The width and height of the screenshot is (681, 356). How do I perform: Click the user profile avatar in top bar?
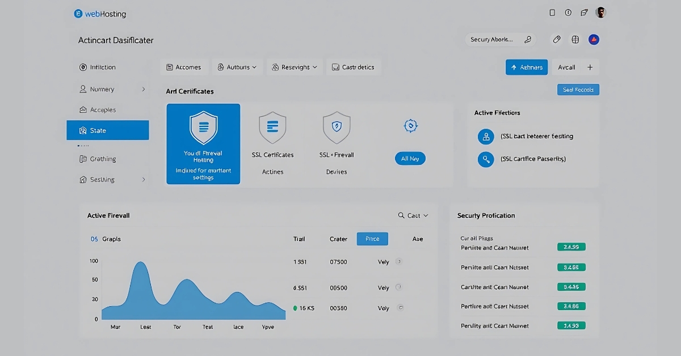pos(600,12)
